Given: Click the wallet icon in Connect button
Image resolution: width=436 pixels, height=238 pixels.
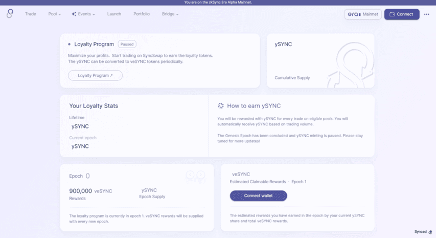Looking at the screenshot, I should click(x=392, y=14).
